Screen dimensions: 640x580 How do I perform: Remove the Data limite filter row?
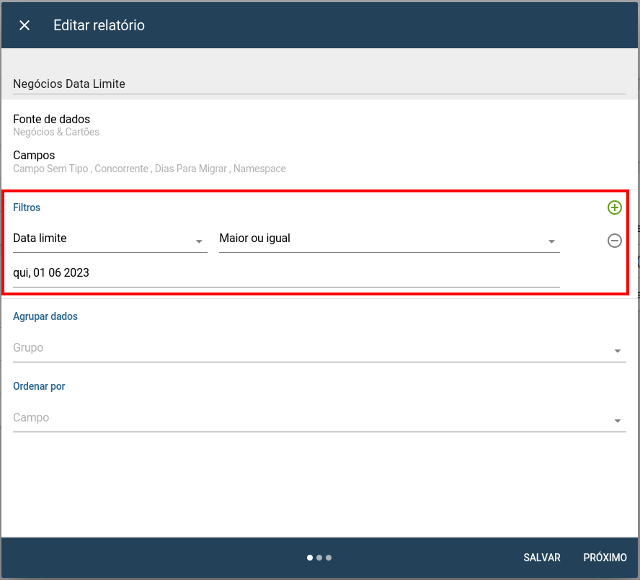[x=614, y=241]
